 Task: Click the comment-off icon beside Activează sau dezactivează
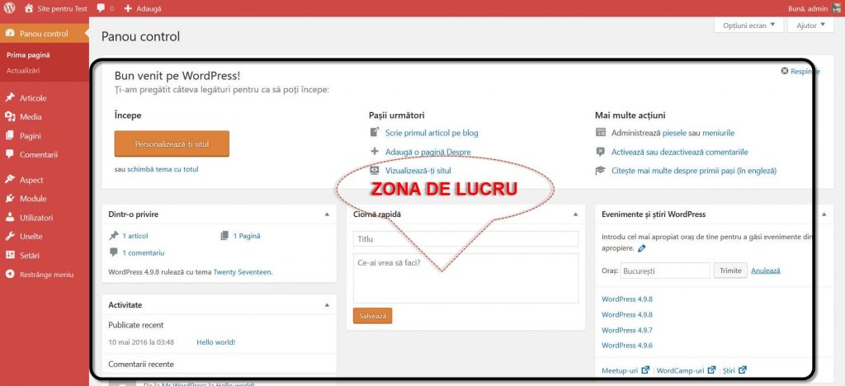click(x=601, y=152)
